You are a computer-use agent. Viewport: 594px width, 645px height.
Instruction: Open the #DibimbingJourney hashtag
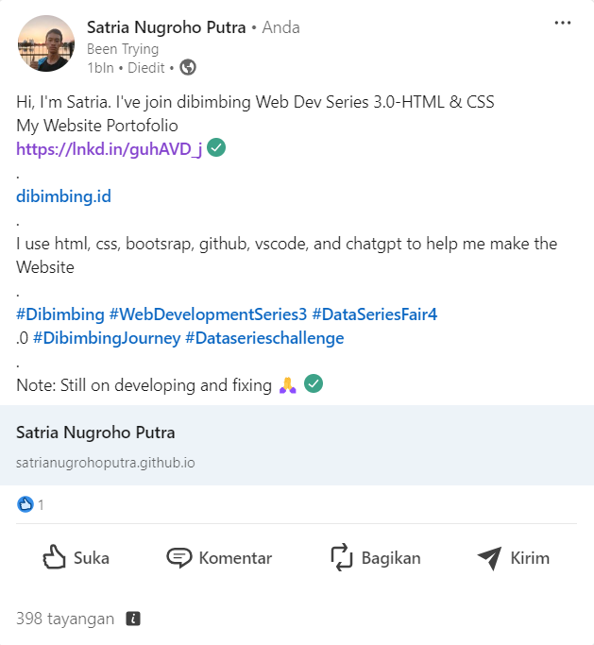pos(107,338)
